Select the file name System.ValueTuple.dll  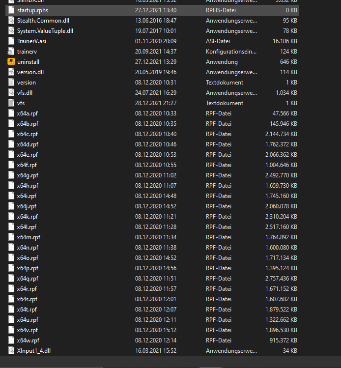[x=45, y=31]
